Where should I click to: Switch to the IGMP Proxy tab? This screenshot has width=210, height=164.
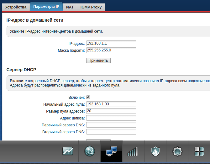91,7
